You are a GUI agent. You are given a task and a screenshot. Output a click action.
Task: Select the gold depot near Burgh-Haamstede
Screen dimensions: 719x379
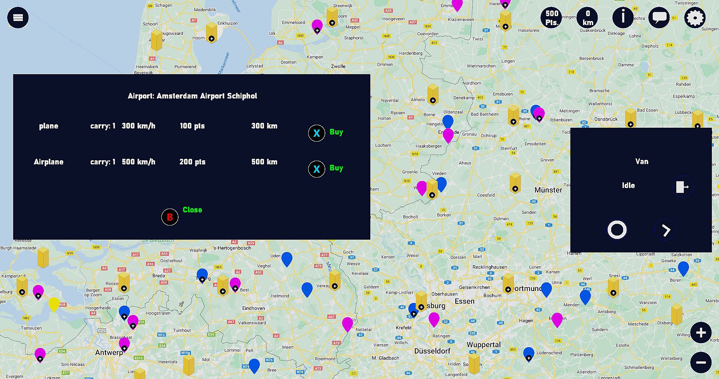[x=43, y=257]
